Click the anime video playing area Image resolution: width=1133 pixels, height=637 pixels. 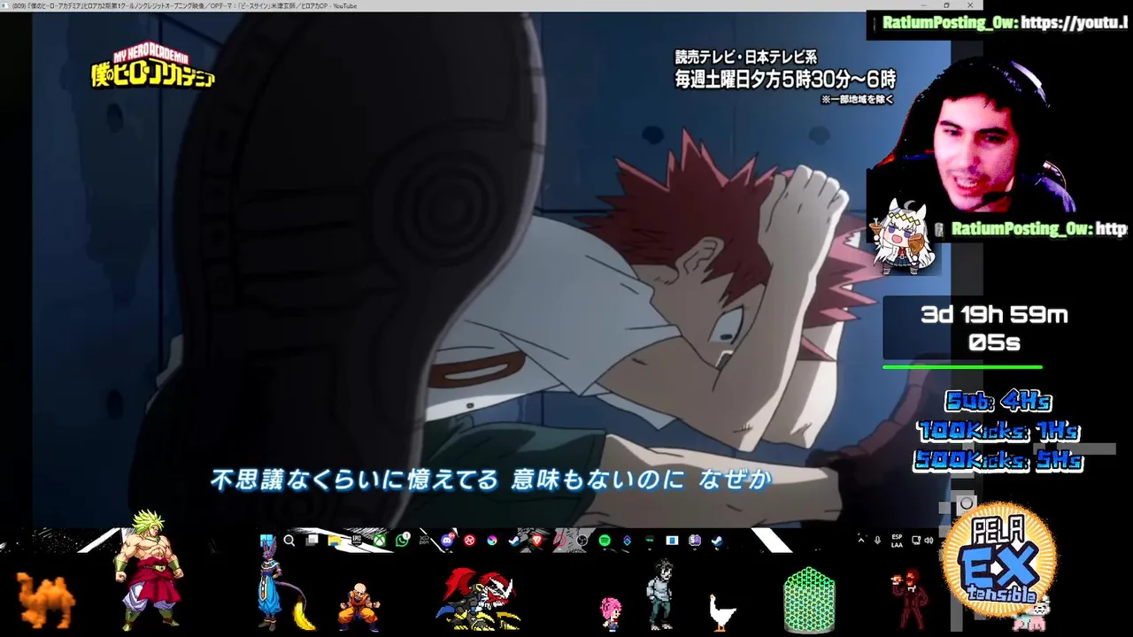[x=491, y=270]
